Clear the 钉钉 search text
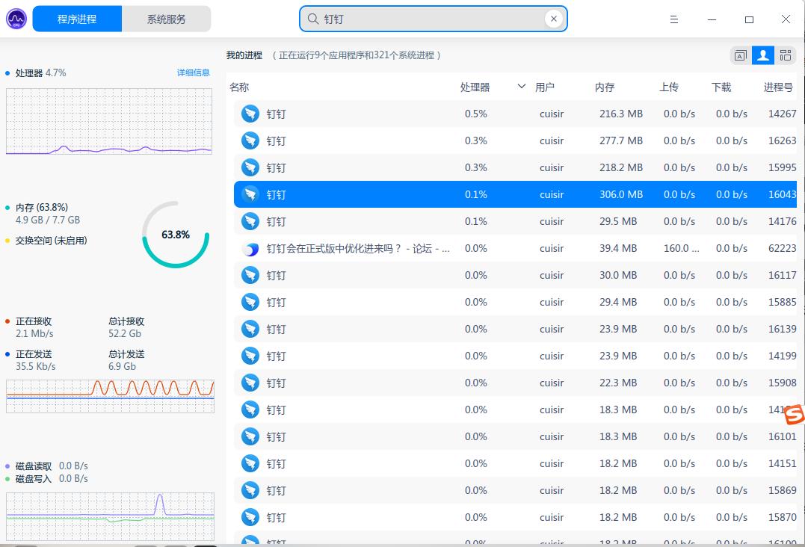The height and width of the screenshot is (547, 805). 553,19
